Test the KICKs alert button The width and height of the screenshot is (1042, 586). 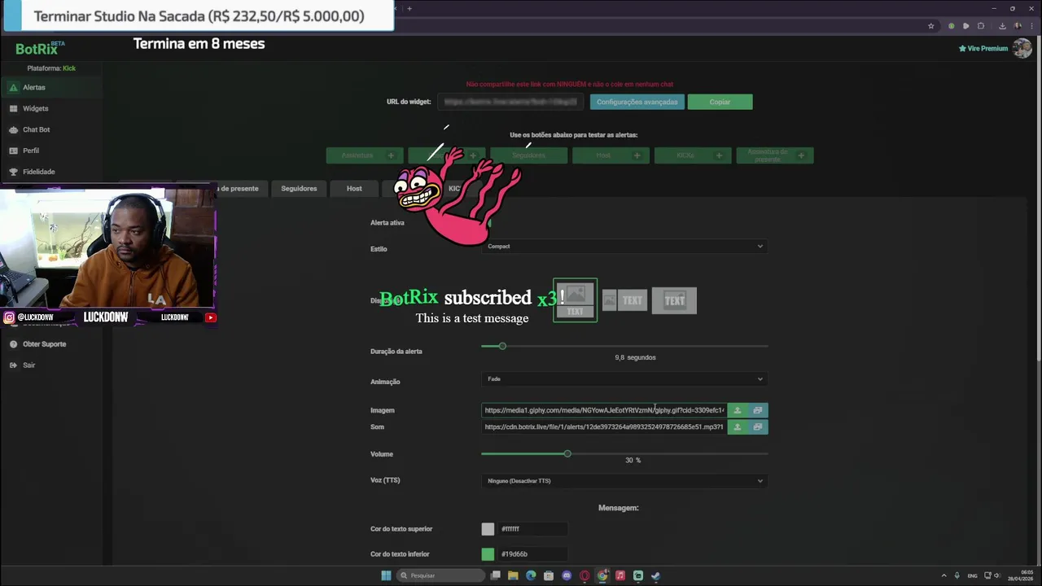tap(693, 155)
